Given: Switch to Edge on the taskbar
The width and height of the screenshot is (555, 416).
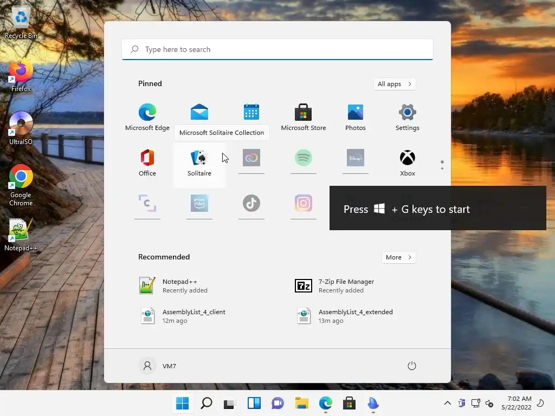Looking at the screenshot, I should point(325,403).
